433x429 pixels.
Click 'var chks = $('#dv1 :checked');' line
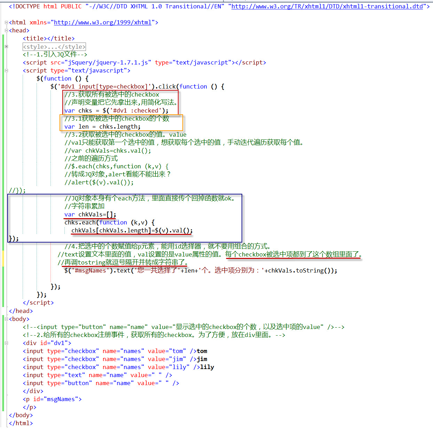coord(117,110)
